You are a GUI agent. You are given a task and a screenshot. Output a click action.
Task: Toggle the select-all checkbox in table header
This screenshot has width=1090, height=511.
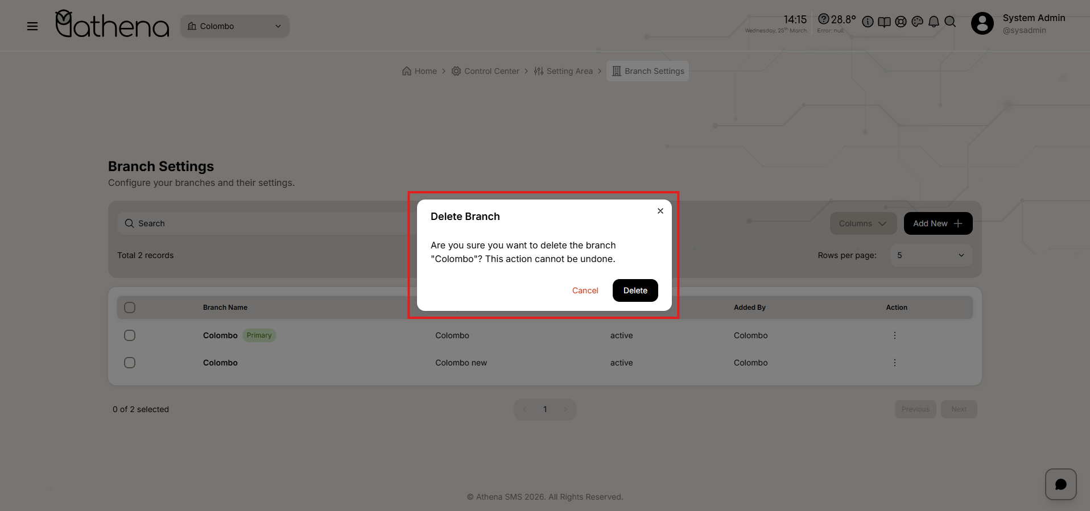tap(130, 308)
